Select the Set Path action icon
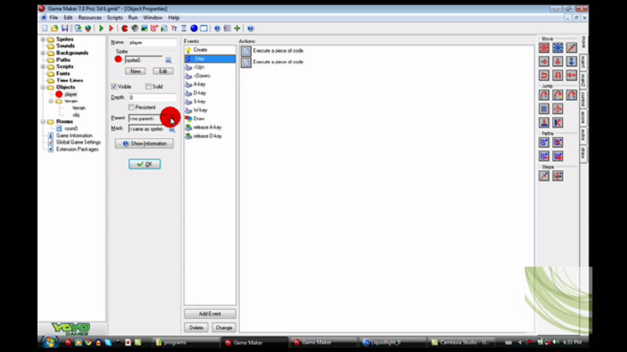The width and height of the screenshot is (627, 352). pos(544,142)
